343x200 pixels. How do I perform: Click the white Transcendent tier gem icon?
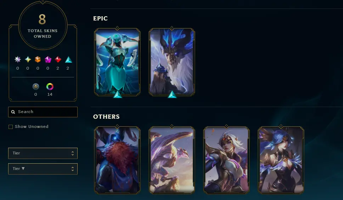click(17, 59)
